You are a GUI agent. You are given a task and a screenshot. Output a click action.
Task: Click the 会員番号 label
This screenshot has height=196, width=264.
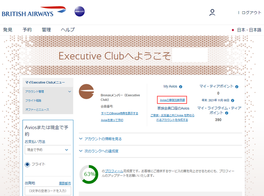pyautogui.click(x=107, y=107)
